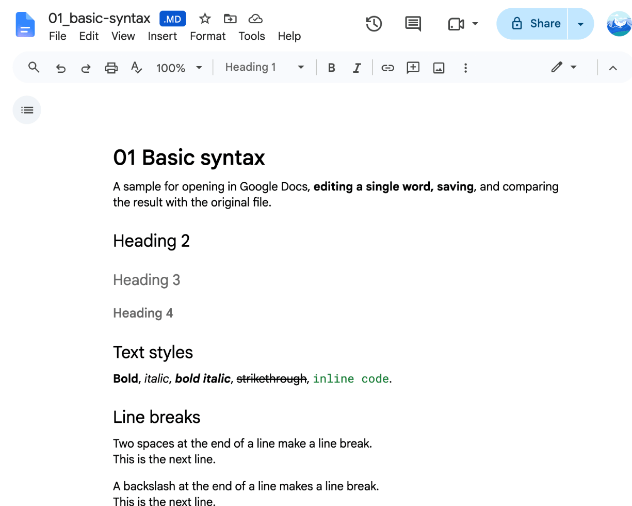The width and height of the screenshot is (632, 506).
Task: Open the View menu
Action: 123,36
